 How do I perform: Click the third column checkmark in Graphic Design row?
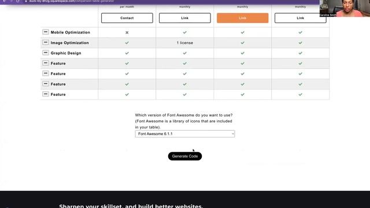pos(243,53)
